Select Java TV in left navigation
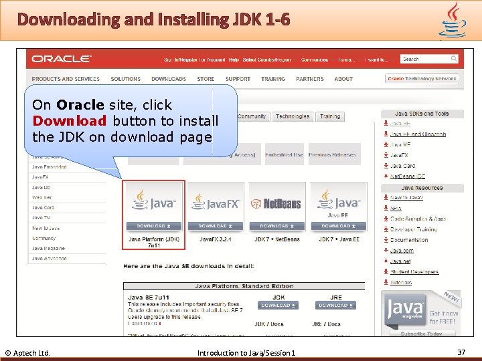The image size is (482, 361). point(41,218)
